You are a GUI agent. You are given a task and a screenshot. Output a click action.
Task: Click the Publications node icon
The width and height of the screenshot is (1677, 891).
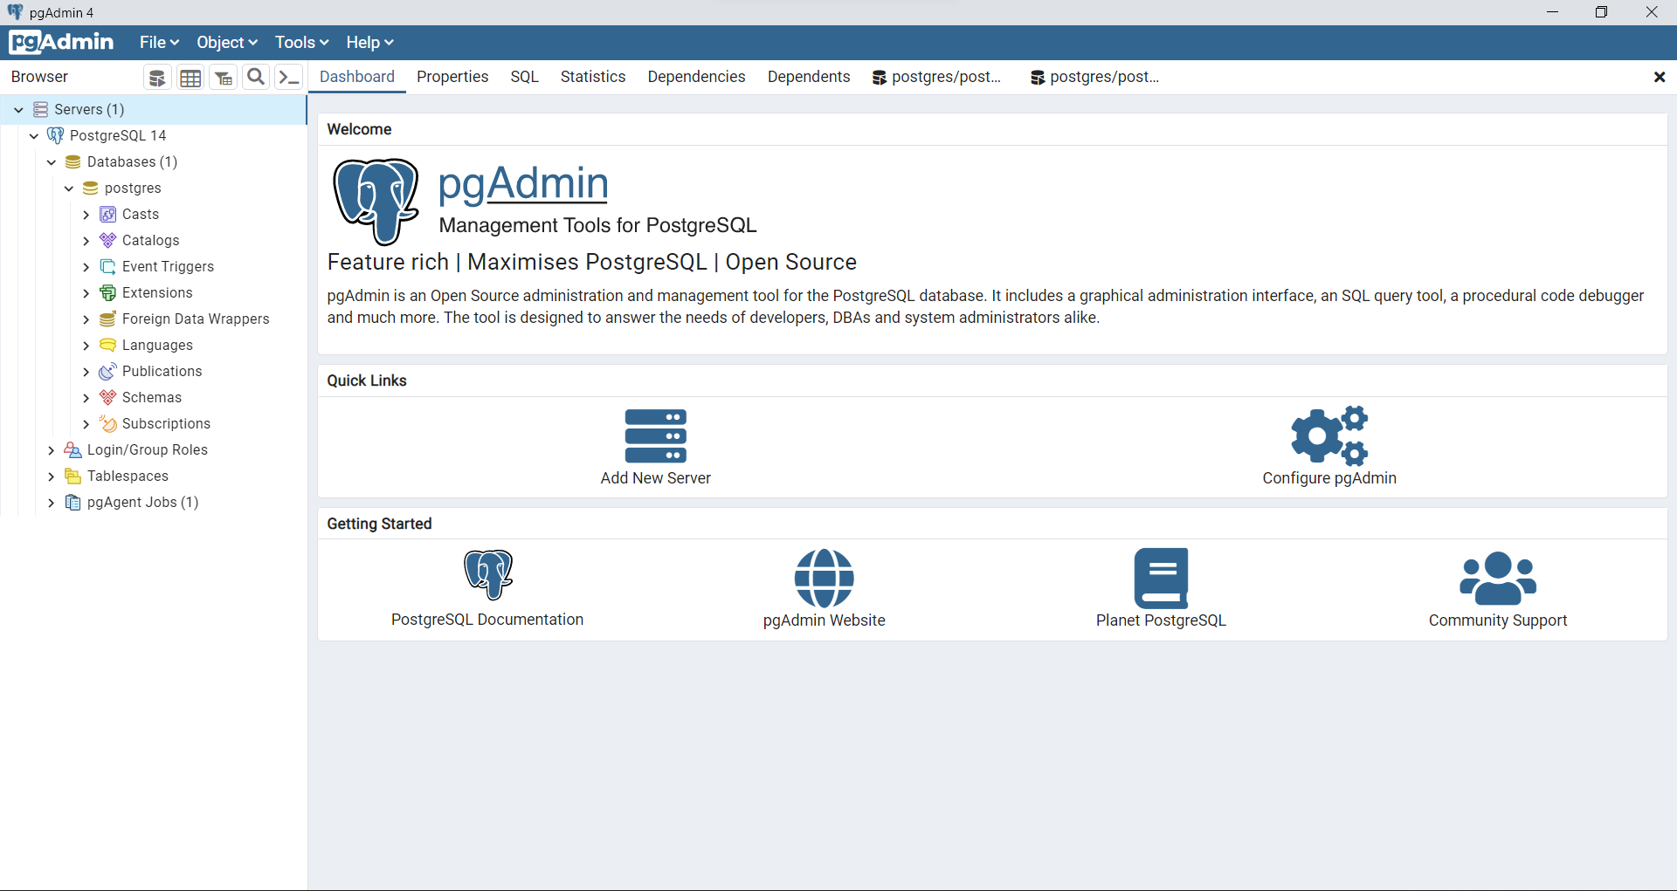(108, 372)
